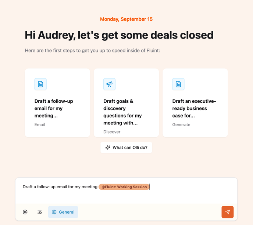The height and width of the screenshot is (225, 253).
Task: Click the document icon on business case card
Action: click(x=178, y=84)
